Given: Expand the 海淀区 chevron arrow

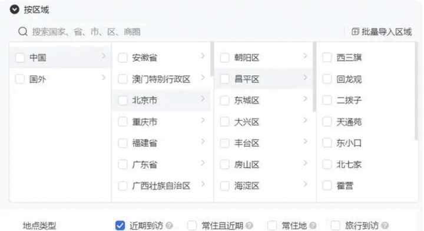Looking at the screenshot, I should tap(305, 184).
